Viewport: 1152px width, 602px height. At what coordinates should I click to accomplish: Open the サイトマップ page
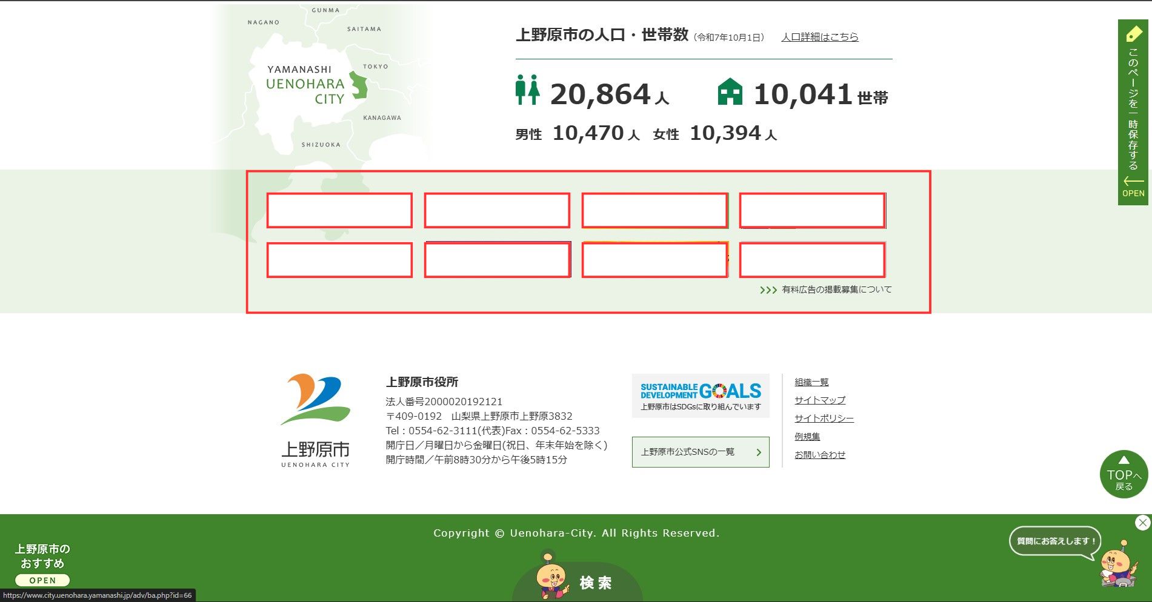819,400
